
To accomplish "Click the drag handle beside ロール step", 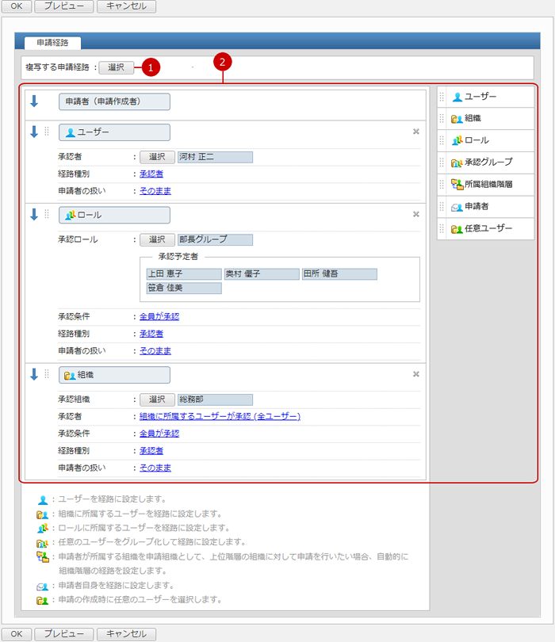I will click(x=47, y=214).
